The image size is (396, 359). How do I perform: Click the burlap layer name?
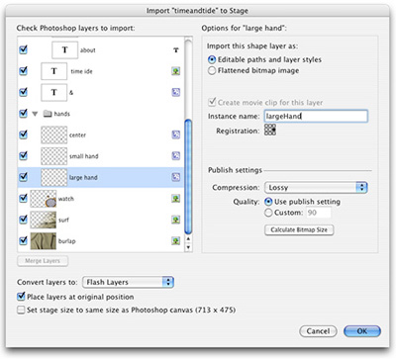(67, 241)
